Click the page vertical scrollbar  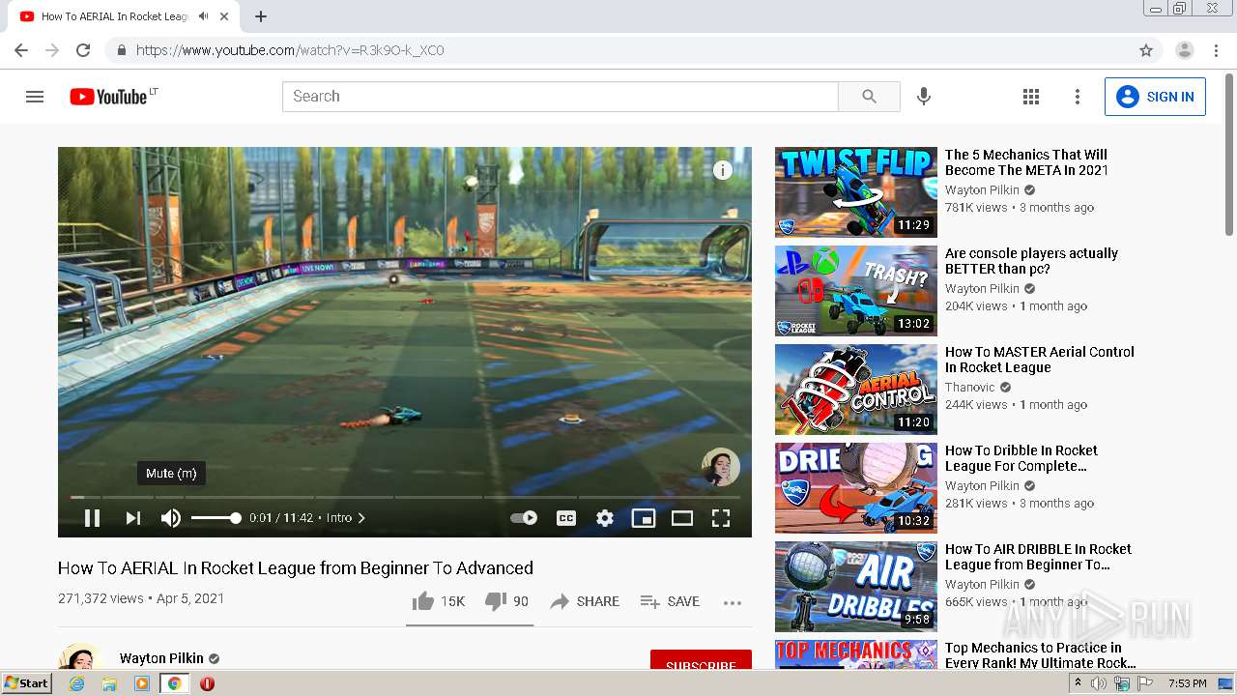[1229, 155]
